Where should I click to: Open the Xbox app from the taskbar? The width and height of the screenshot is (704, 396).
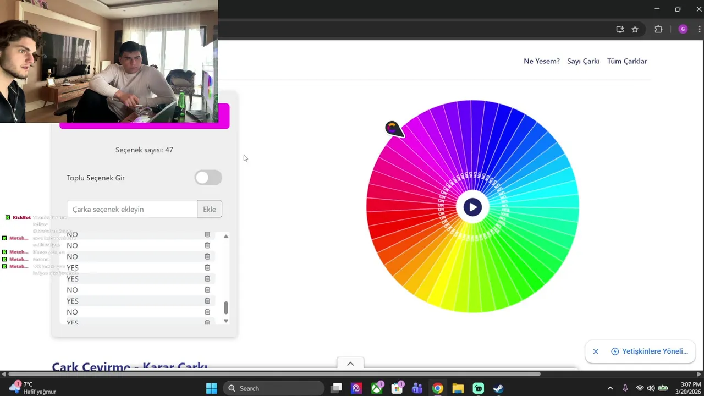[x=377, y=388]
